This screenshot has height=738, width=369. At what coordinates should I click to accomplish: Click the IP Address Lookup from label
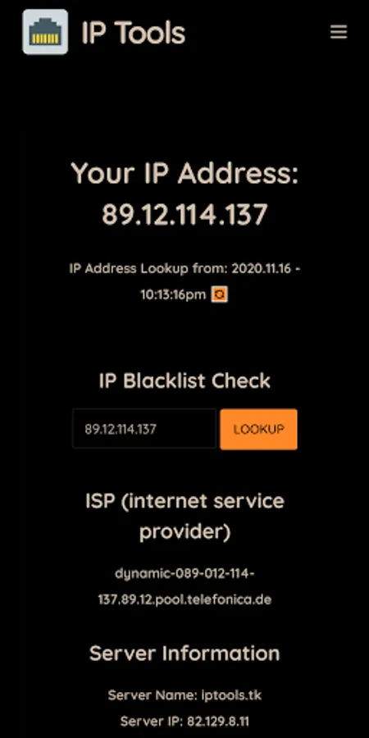(148, 269)
